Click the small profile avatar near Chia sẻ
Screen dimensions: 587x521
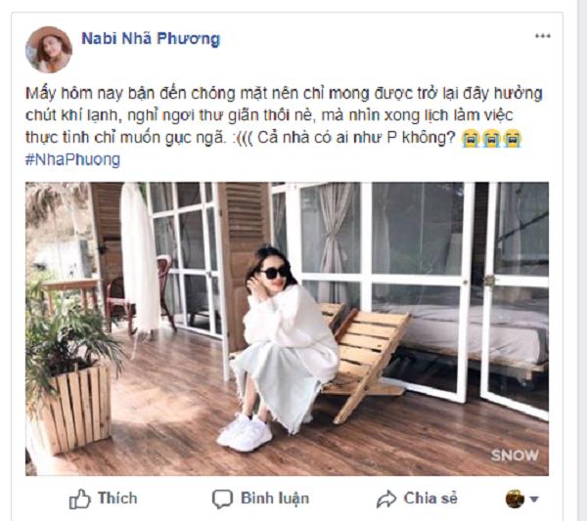pyautogui.click(x=515, y=499)
